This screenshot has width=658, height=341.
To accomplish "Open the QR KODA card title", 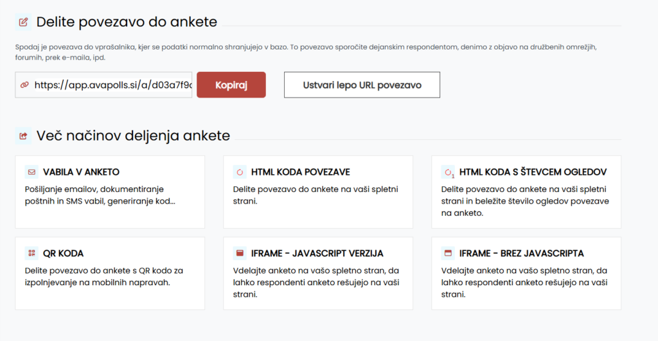I will coord(63,253).
